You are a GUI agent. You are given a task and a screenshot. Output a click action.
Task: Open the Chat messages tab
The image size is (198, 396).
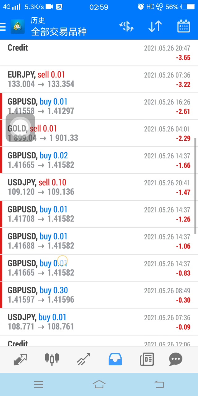pos(176,359)
